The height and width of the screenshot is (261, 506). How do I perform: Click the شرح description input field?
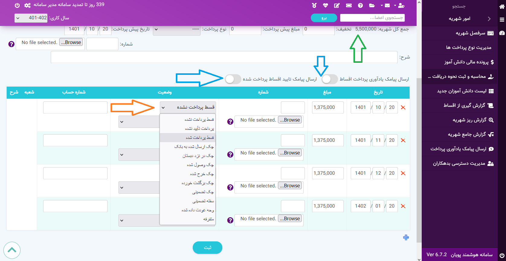pyautogui.click(x=224, y=57)
